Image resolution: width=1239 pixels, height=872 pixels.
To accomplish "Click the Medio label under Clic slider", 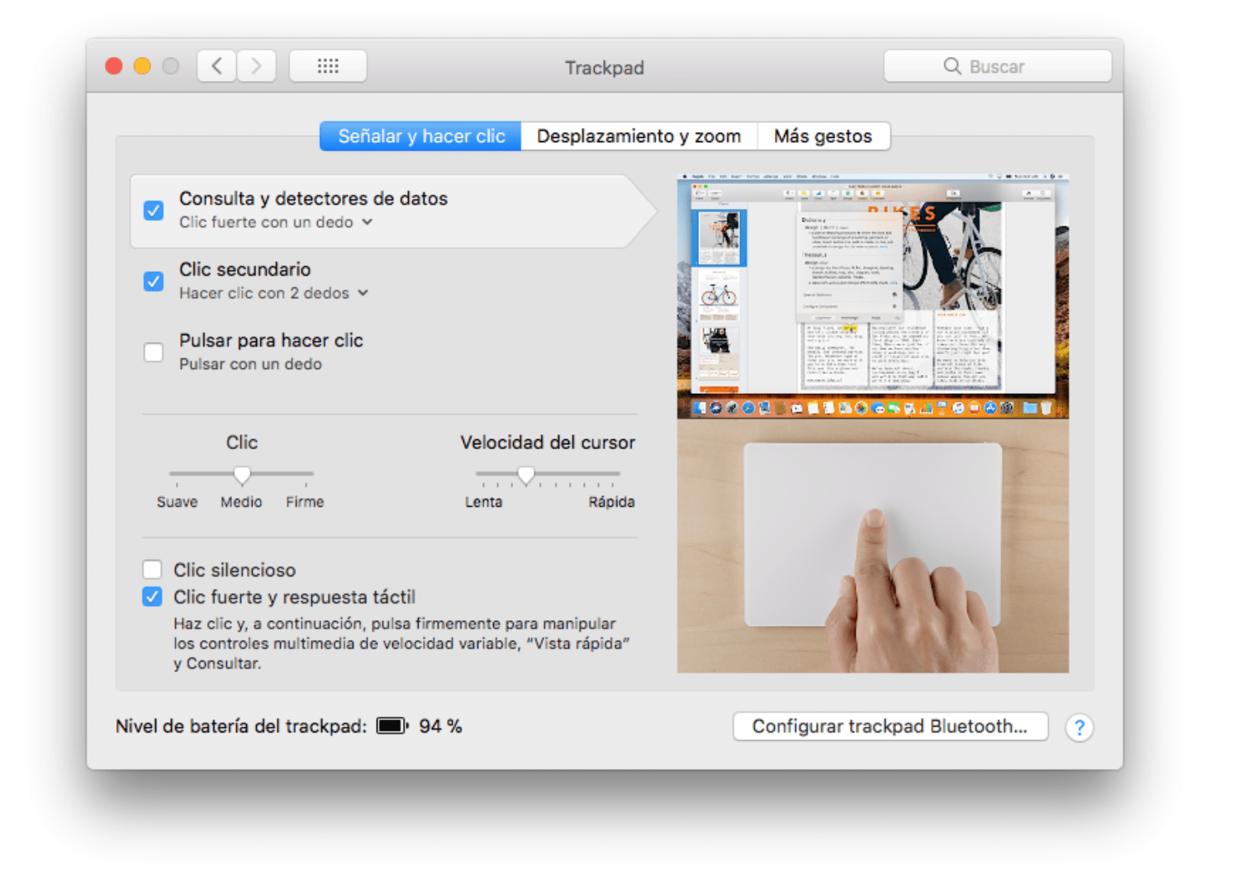I will pyautogui.click(x=241, y=502).
